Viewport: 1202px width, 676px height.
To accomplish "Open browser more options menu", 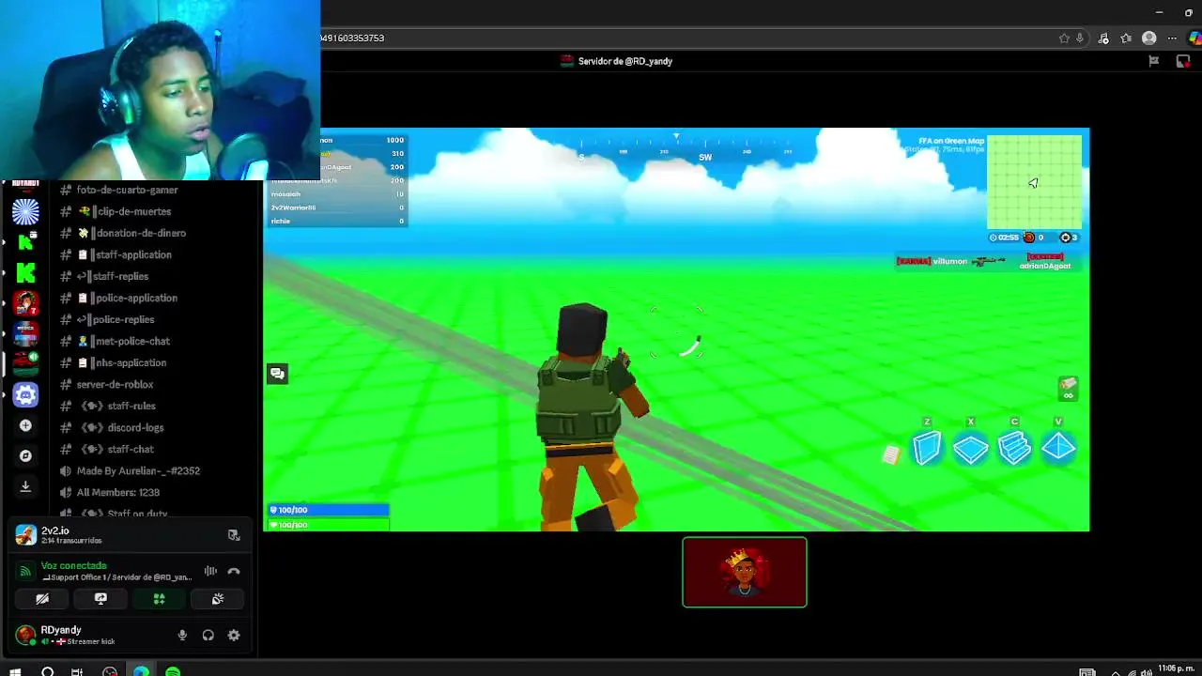I will [1172, 38].
